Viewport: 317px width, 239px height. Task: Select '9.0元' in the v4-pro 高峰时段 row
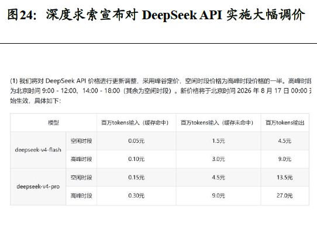pyautogui.click(x=218, y=195)
